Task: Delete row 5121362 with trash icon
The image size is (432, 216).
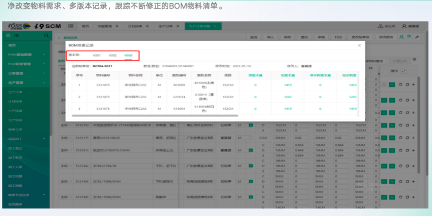Action: coord(400,166)
